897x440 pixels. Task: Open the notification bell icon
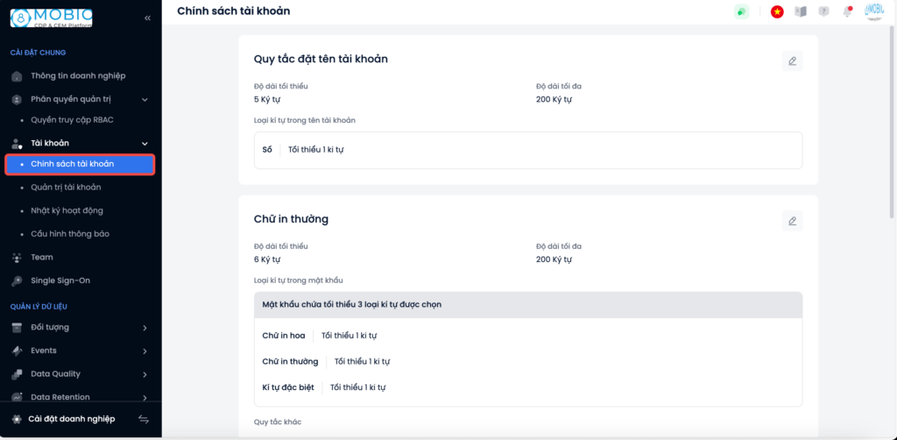click(847, 11)
